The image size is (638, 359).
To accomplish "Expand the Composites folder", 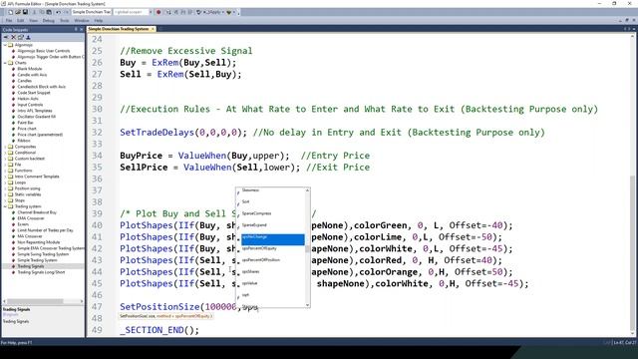I will point(5,147).
